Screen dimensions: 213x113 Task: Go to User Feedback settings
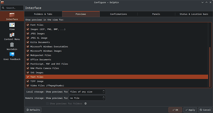[12, 56]
